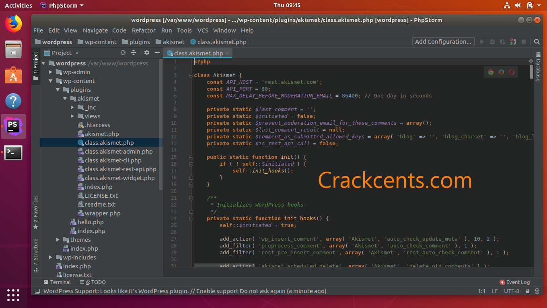Open the Refactor menu
Viewport: 547px width, 308px height.
(x=144, y=30)
